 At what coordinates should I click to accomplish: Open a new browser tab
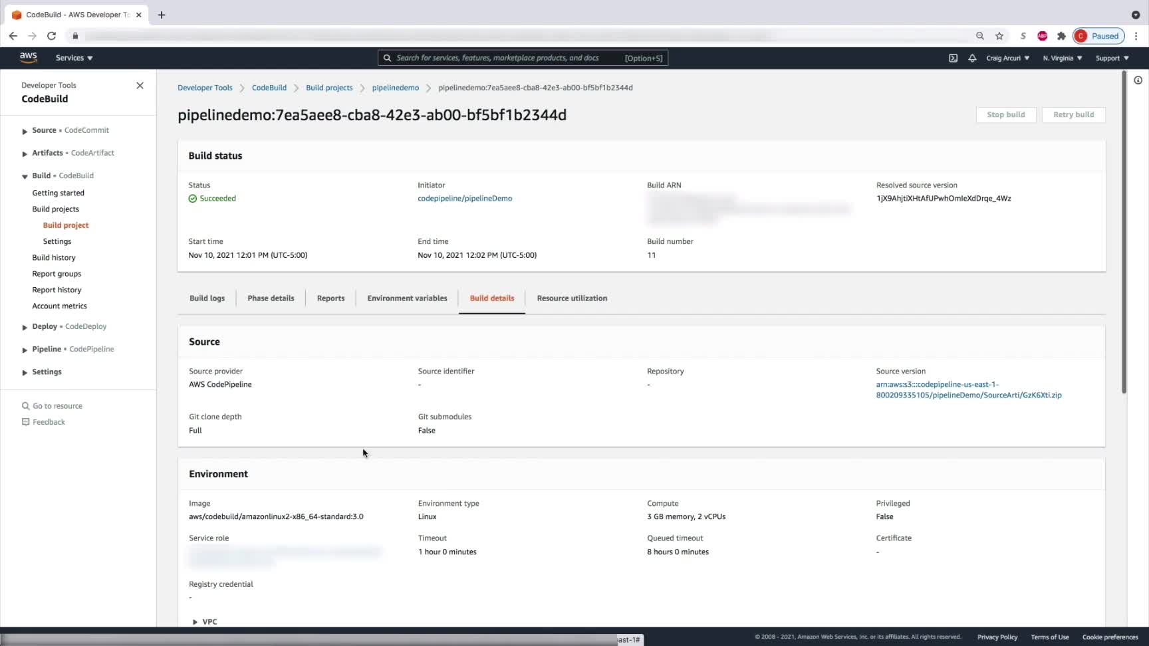point(162,15)
